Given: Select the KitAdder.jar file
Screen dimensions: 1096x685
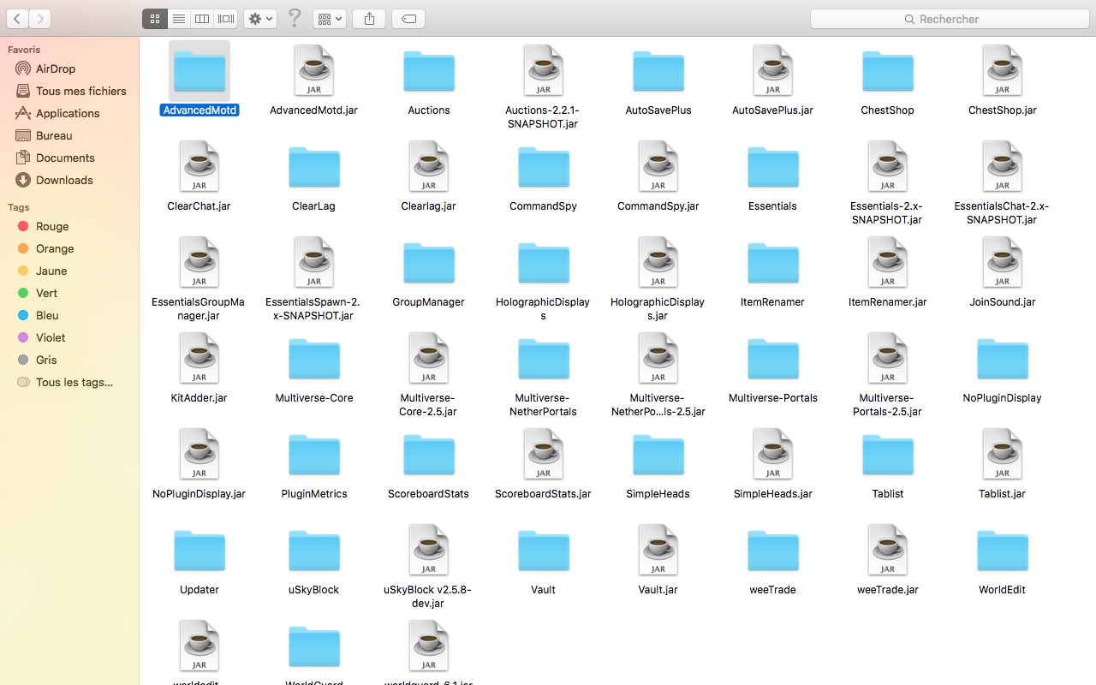Looking at the screenshot, I should click(200, 359).
